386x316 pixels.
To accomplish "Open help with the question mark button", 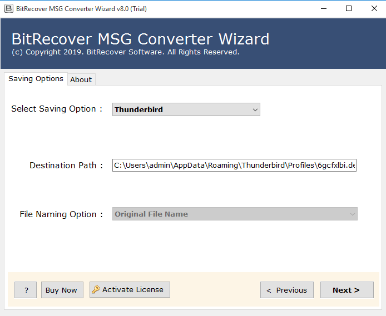I will click(x=26, y=290).
